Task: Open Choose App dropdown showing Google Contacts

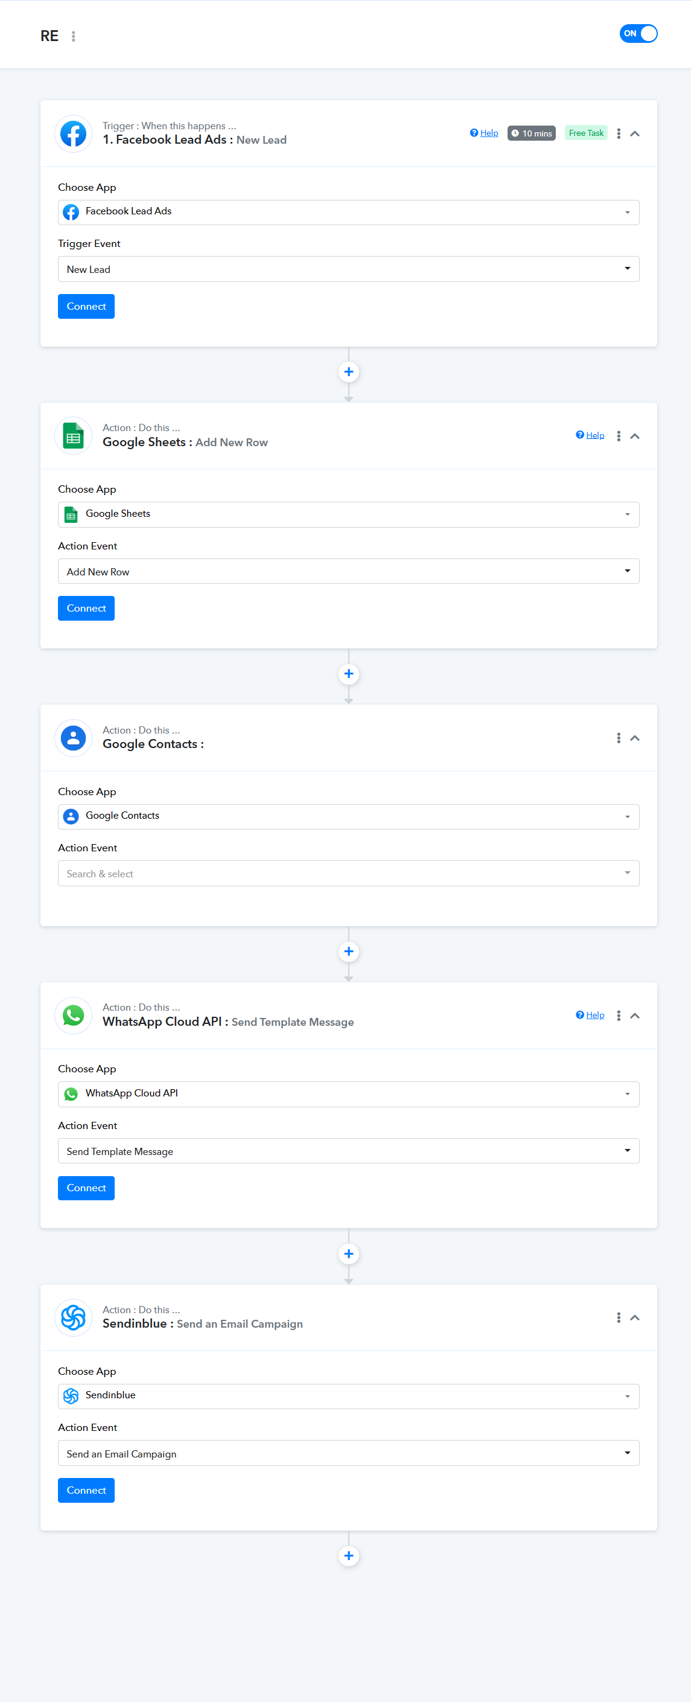Action: click(348, 817)
